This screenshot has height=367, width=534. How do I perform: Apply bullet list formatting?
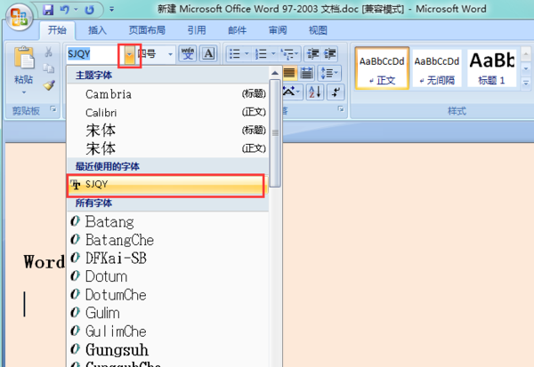click(x=235, y=53)
